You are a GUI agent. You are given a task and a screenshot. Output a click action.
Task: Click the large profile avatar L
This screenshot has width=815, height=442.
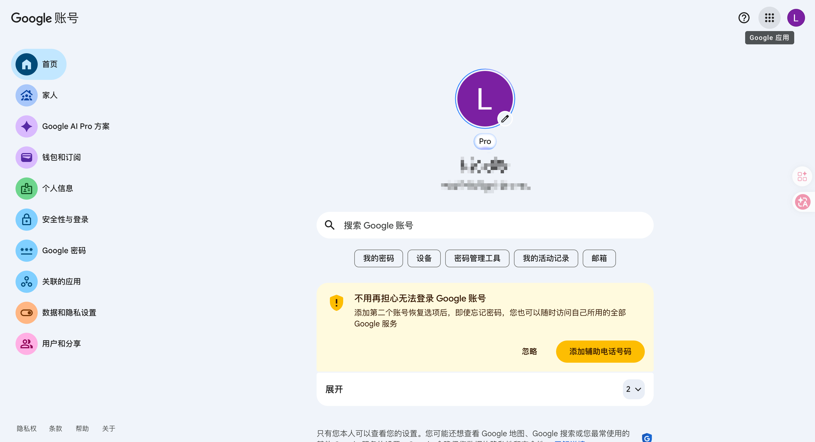[x=485, y=98]
